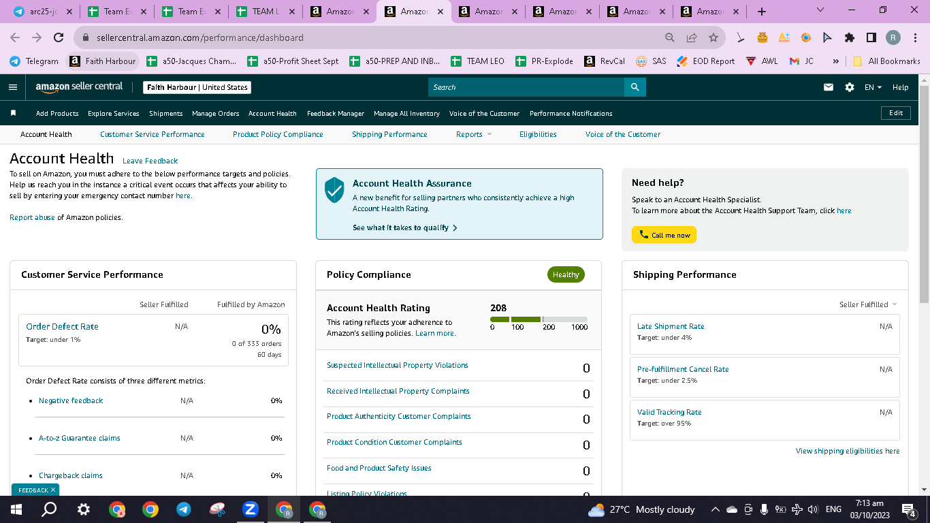
Task: Open the Windows Start menu
Action: coord(16,509)
